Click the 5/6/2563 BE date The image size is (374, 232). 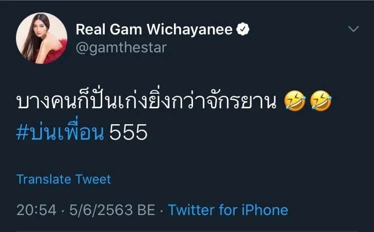point(112,210)
